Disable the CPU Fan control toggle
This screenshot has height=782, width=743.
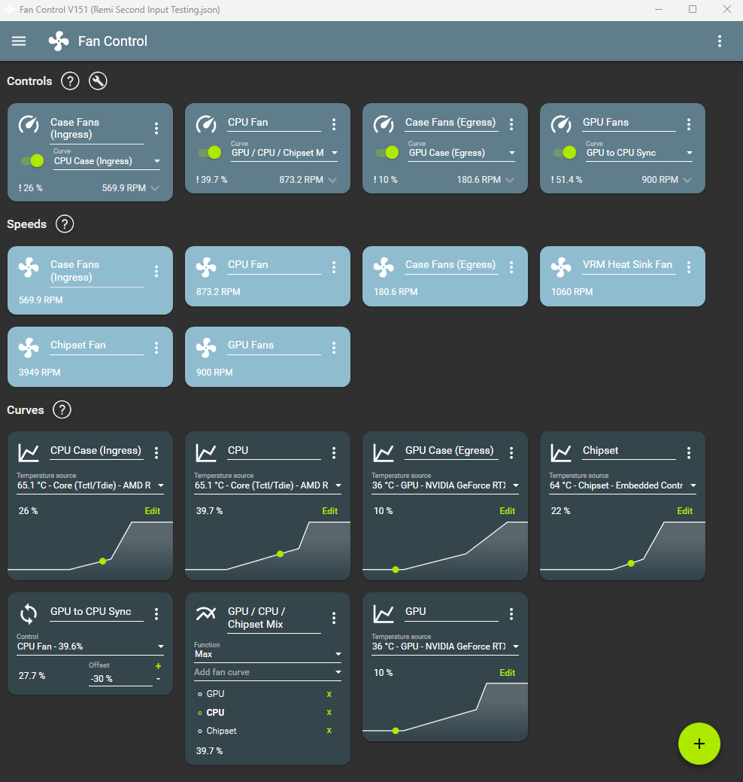(208, 152)
